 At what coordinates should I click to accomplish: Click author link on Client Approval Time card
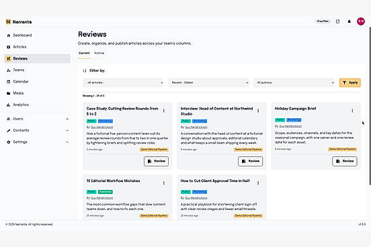(x=196, y=198)
